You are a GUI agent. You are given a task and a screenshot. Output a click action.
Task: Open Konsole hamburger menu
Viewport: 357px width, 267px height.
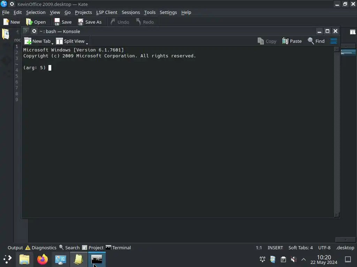point(334,41)
